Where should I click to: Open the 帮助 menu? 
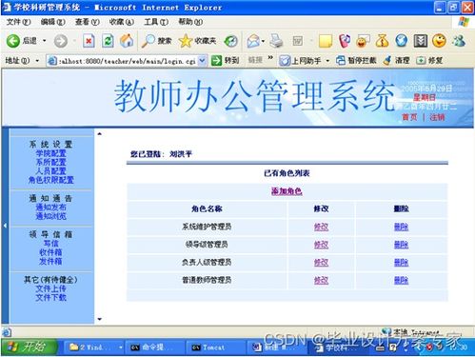(190, 22)
